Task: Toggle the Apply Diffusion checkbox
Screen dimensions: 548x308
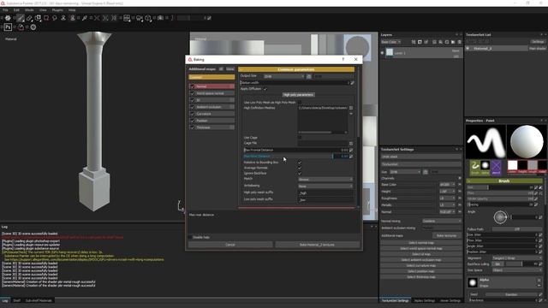Action: pos(265,89)
